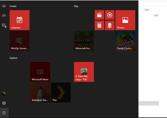
Task: Launch the Plex tile
Action: (x=61, y=93)
